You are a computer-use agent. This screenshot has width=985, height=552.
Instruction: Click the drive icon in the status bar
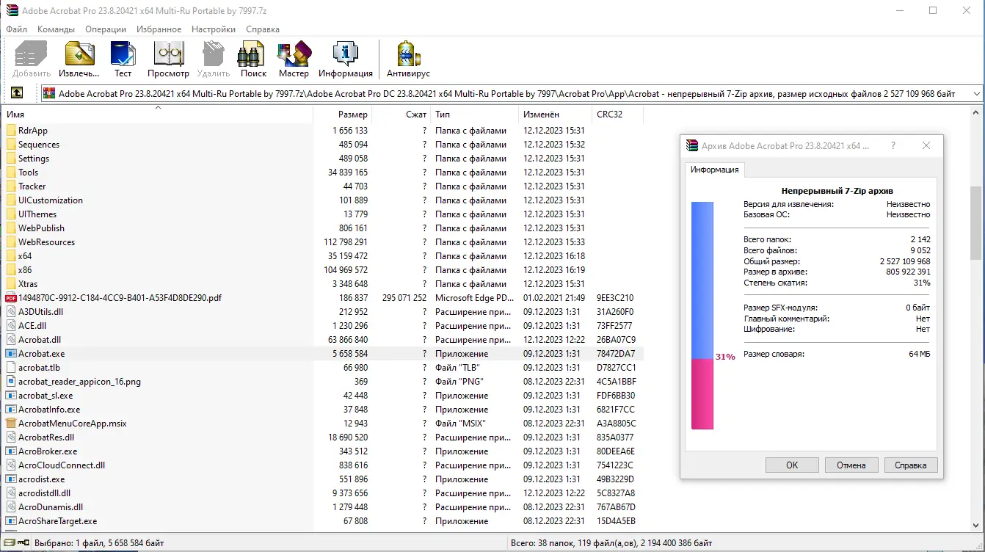pyautogui.click(x=10, y=543)
